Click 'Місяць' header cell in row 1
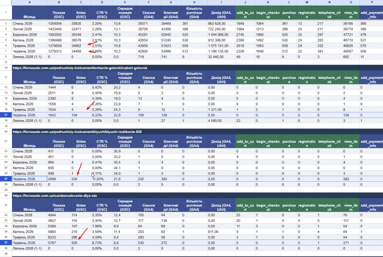383x257 pixels. [29, 13]
